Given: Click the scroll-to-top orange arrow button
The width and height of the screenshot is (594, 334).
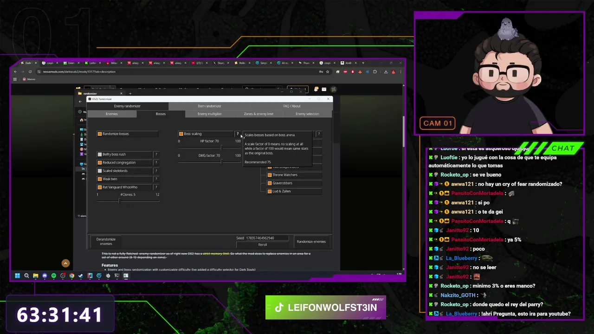Looking at the screenshot, I should point(65,263).
